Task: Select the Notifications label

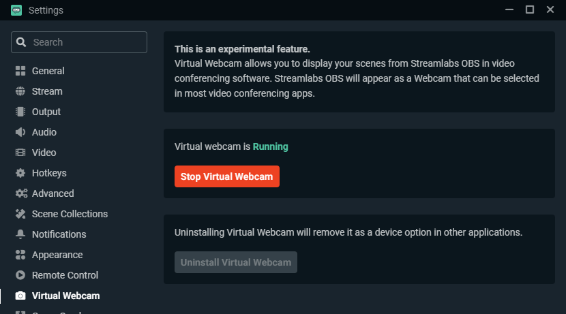Action: coord(59,234)
